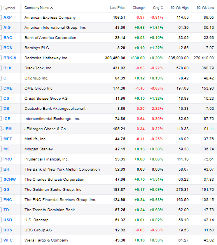Select American Express Company name
Screen dimensions: 217x245
[x=50, y=18]
